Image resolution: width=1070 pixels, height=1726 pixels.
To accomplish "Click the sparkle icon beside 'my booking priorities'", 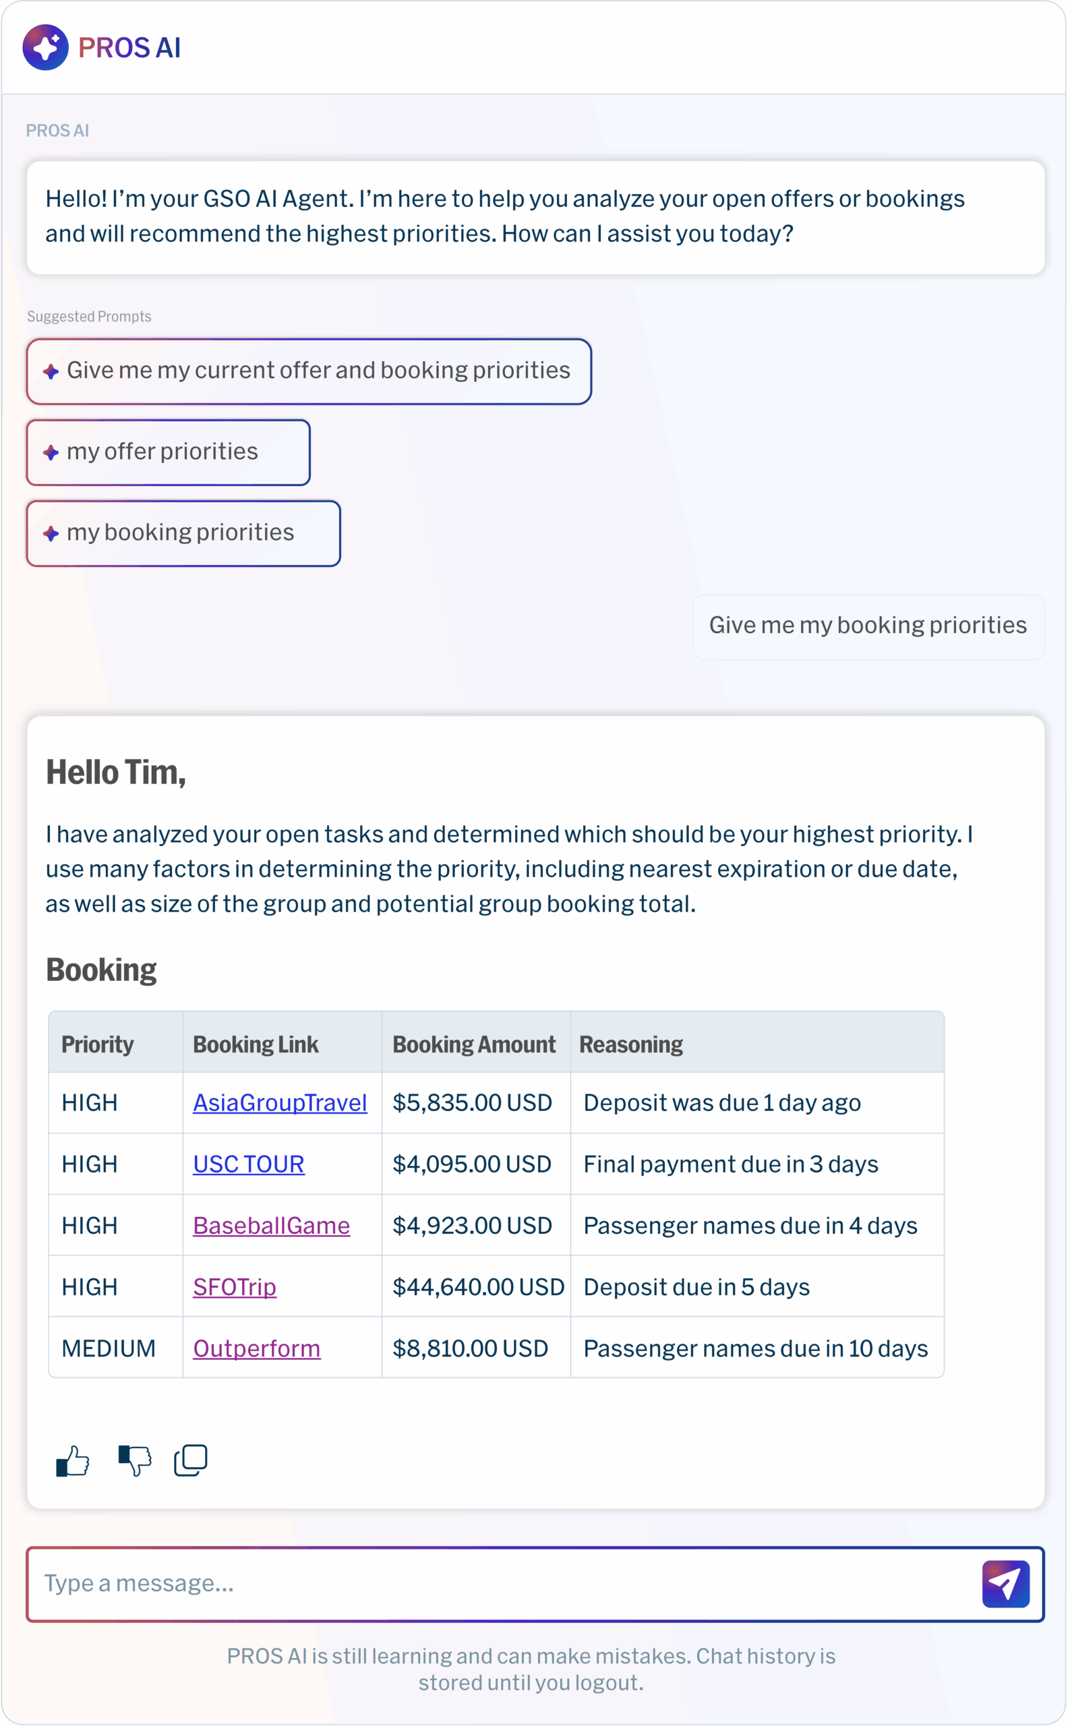I will pos(51,533).
